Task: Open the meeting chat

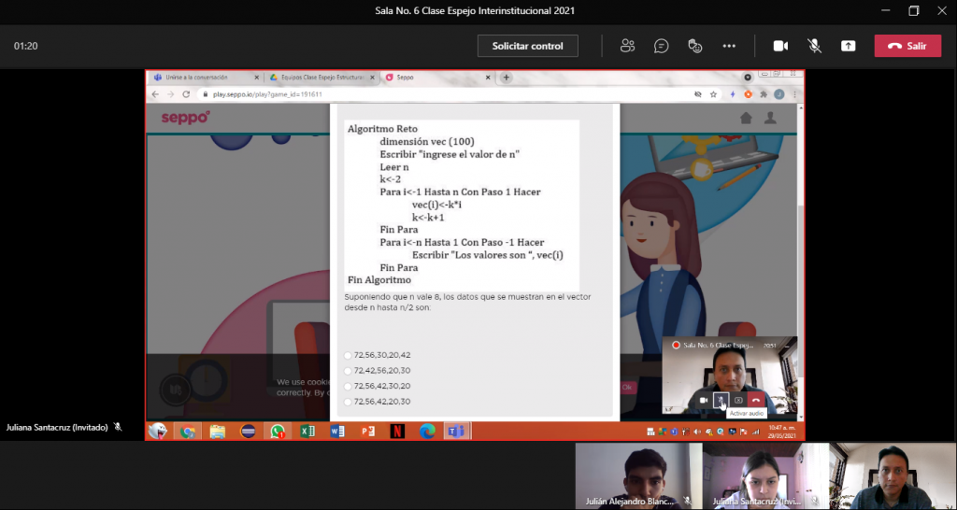Action: click(661, 46)
